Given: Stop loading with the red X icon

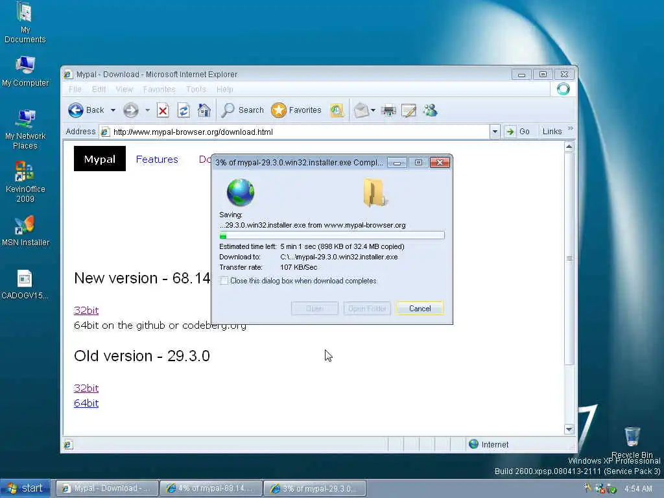Looking at the screenshot, I should pyautogui.click(x=163, y=110).
